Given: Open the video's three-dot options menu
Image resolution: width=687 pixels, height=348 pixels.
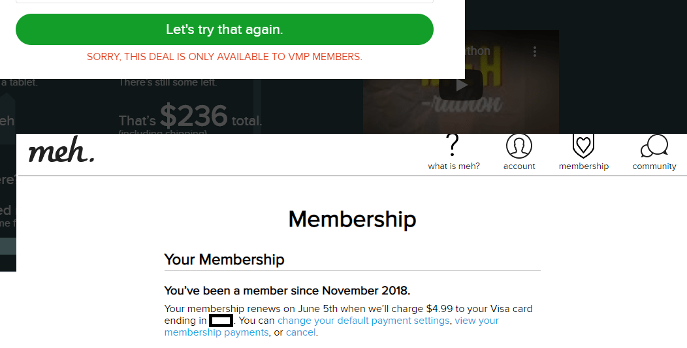Looking at the screenshot, I should [x=535, y=51].
